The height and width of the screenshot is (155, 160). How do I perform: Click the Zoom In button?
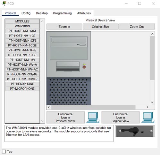click(64, 27)
